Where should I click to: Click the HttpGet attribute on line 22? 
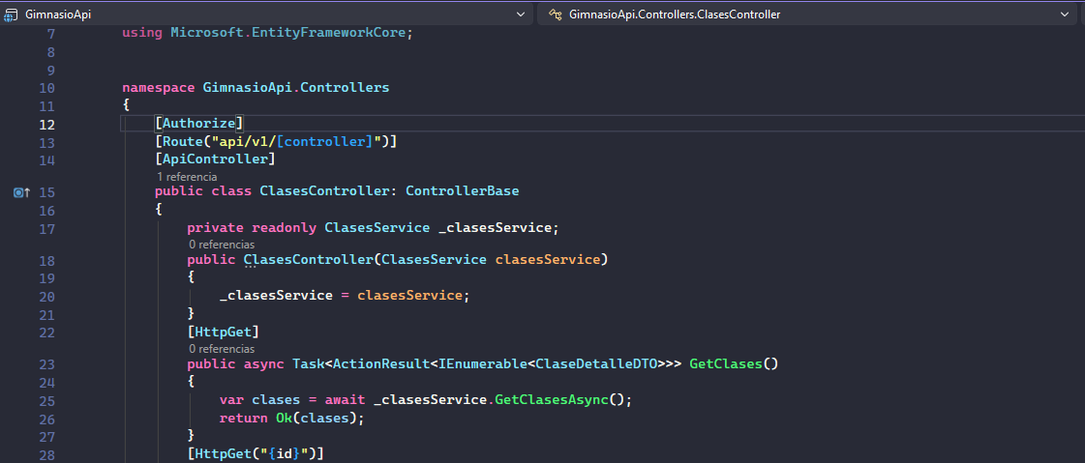tap(223, 332)
